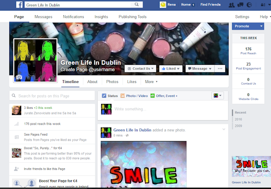
Task: Click the Pages Feed icon
Action: (x=17, y=137)
